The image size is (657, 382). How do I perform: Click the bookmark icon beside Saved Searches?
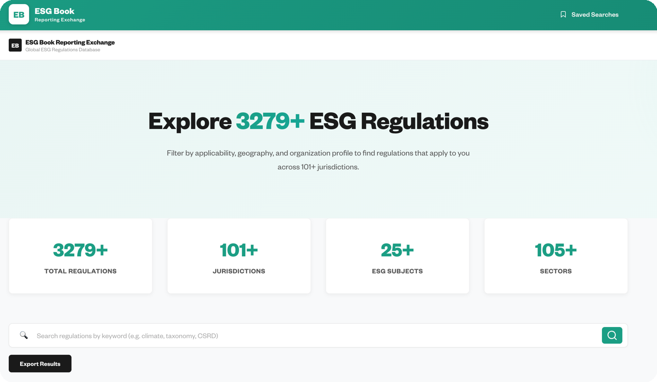point(563,14)
